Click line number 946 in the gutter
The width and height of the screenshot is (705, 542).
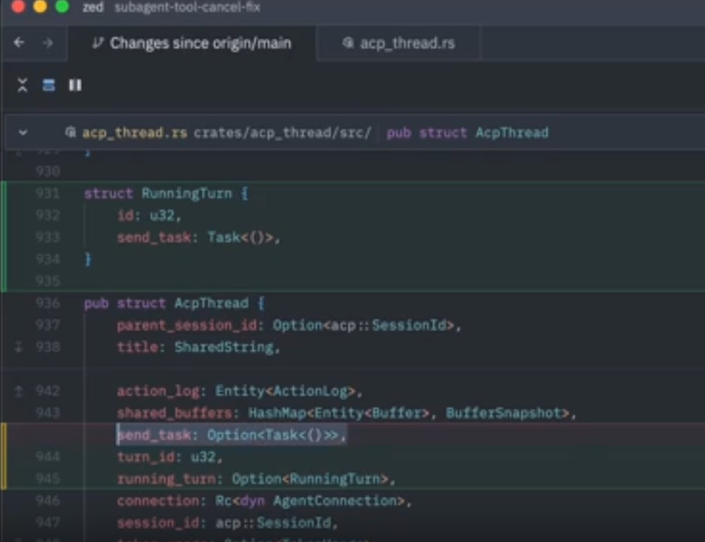pyautogui.click(x=48, y=500)
